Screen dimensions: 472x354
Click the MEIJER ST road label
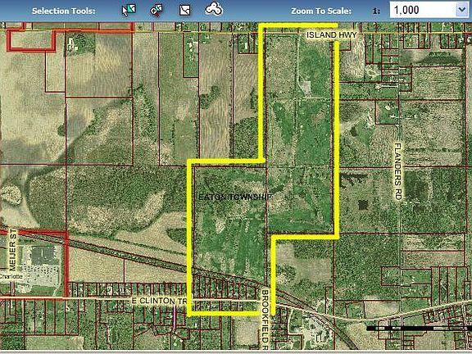coord(12,250)
